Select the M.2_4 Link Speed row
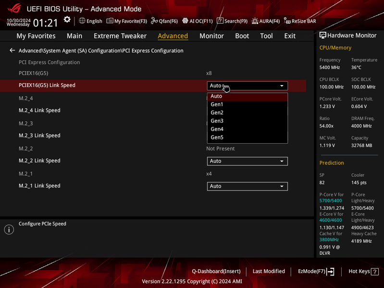Viewport: 384px width, 288px height. (x=39, y=111)
